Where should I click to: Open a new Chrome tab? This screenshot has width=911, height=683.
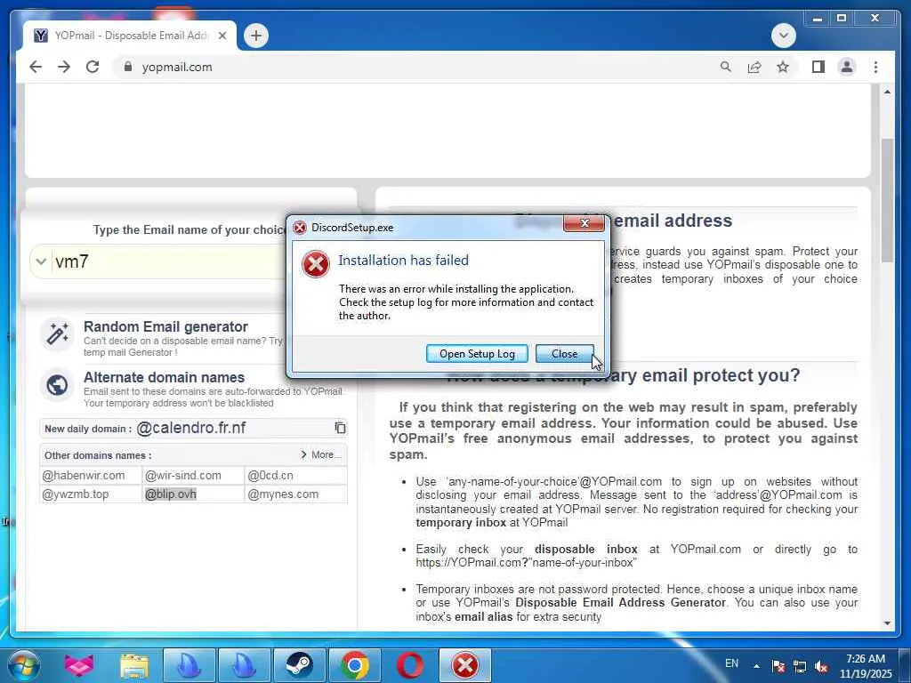coord(255,36)
